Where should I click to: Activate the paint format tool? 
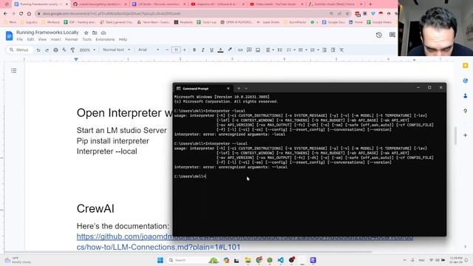[x=72, y=50]
